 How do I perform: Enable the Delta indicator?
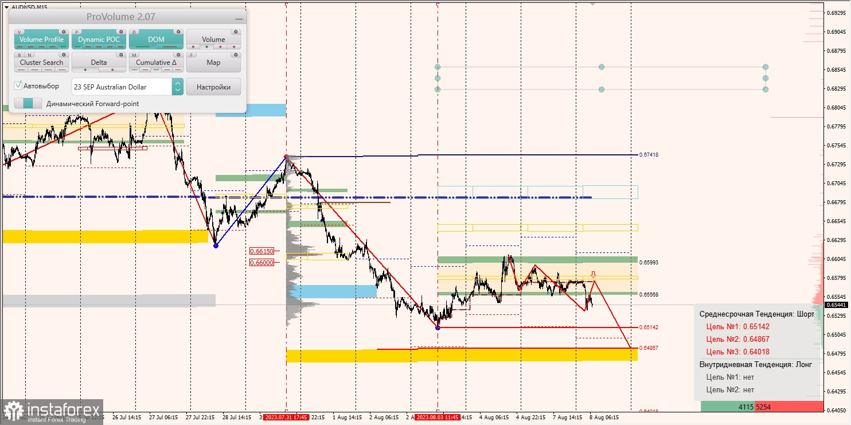coord(99,62)
